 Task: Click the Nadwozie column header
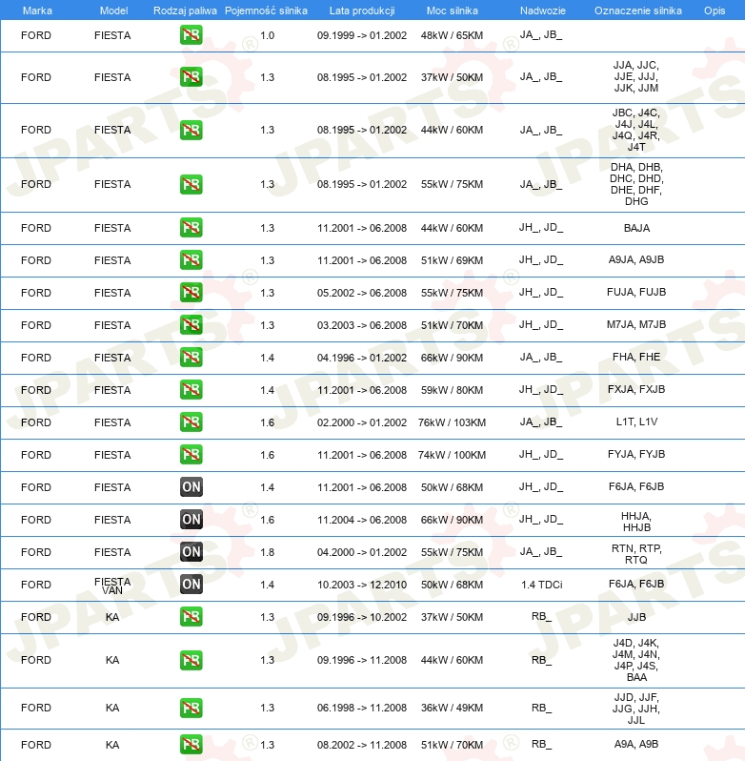[x=542, y=10]
